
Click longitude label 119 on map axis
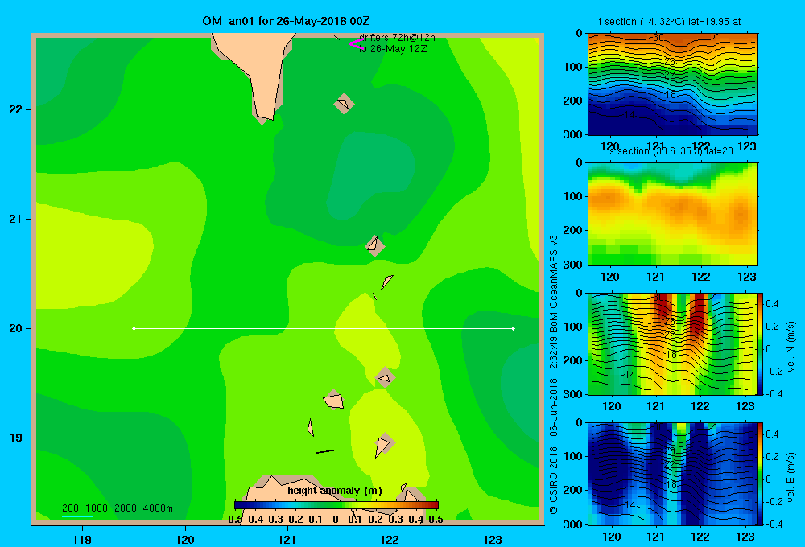point(82,540)
